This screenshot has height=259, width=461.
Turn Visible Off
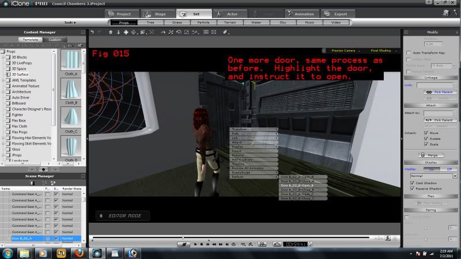[449, 169]
